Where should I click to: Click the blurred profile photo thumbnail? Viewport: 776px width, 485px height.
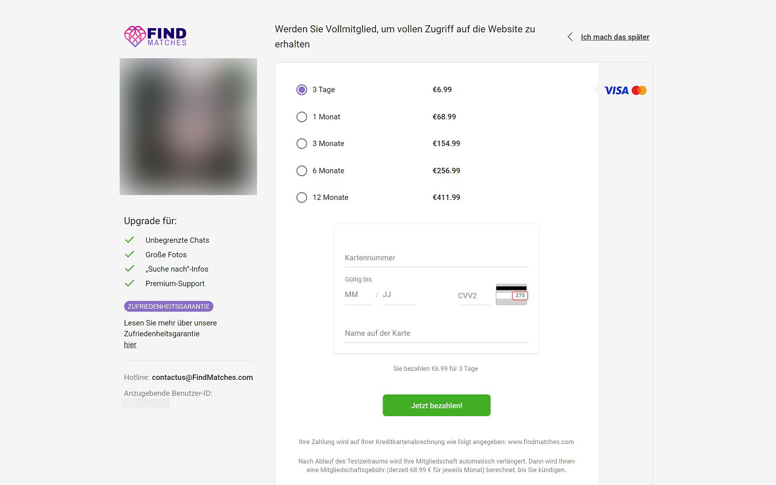188,126
